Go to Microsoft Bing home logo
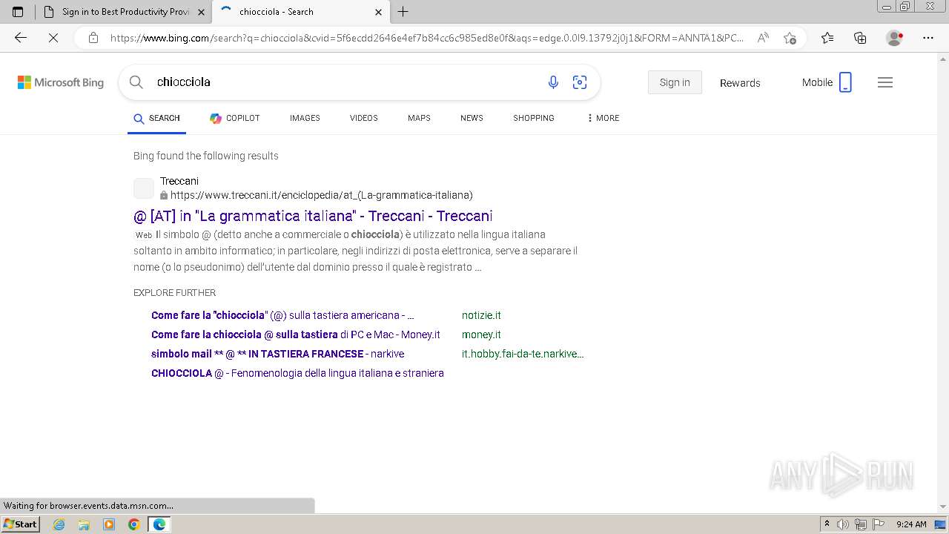This screenshot has width=949, height=534. tap(61, 82)
